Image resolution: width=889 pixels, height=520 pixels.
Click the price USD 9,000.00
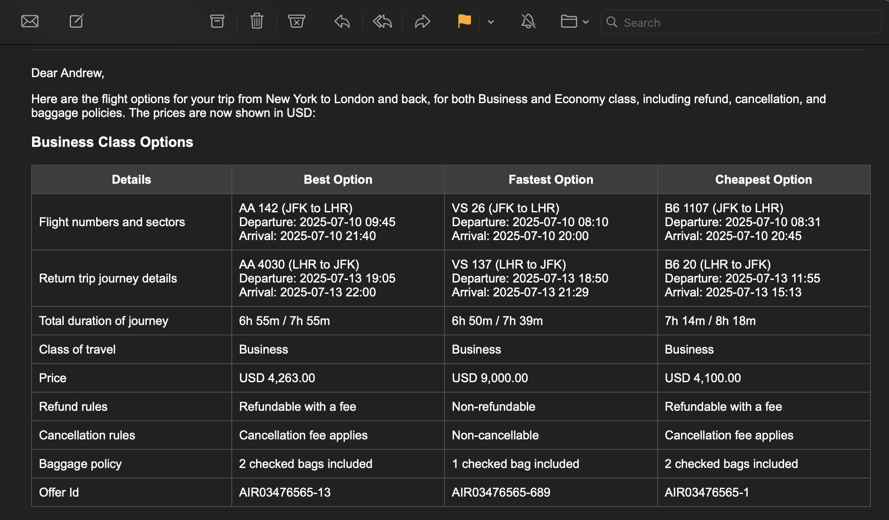[490, 378]
